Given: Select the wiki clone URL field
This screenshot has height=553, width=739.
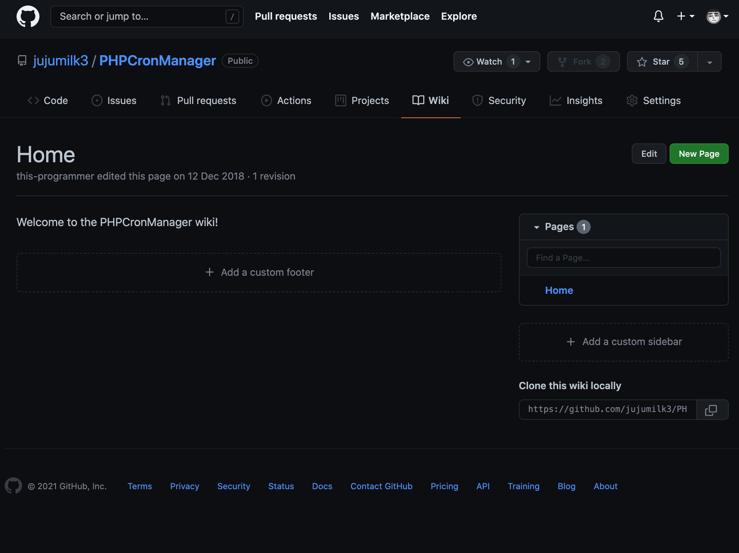Looking at the screenshot, I should click(x=608, y=410).
